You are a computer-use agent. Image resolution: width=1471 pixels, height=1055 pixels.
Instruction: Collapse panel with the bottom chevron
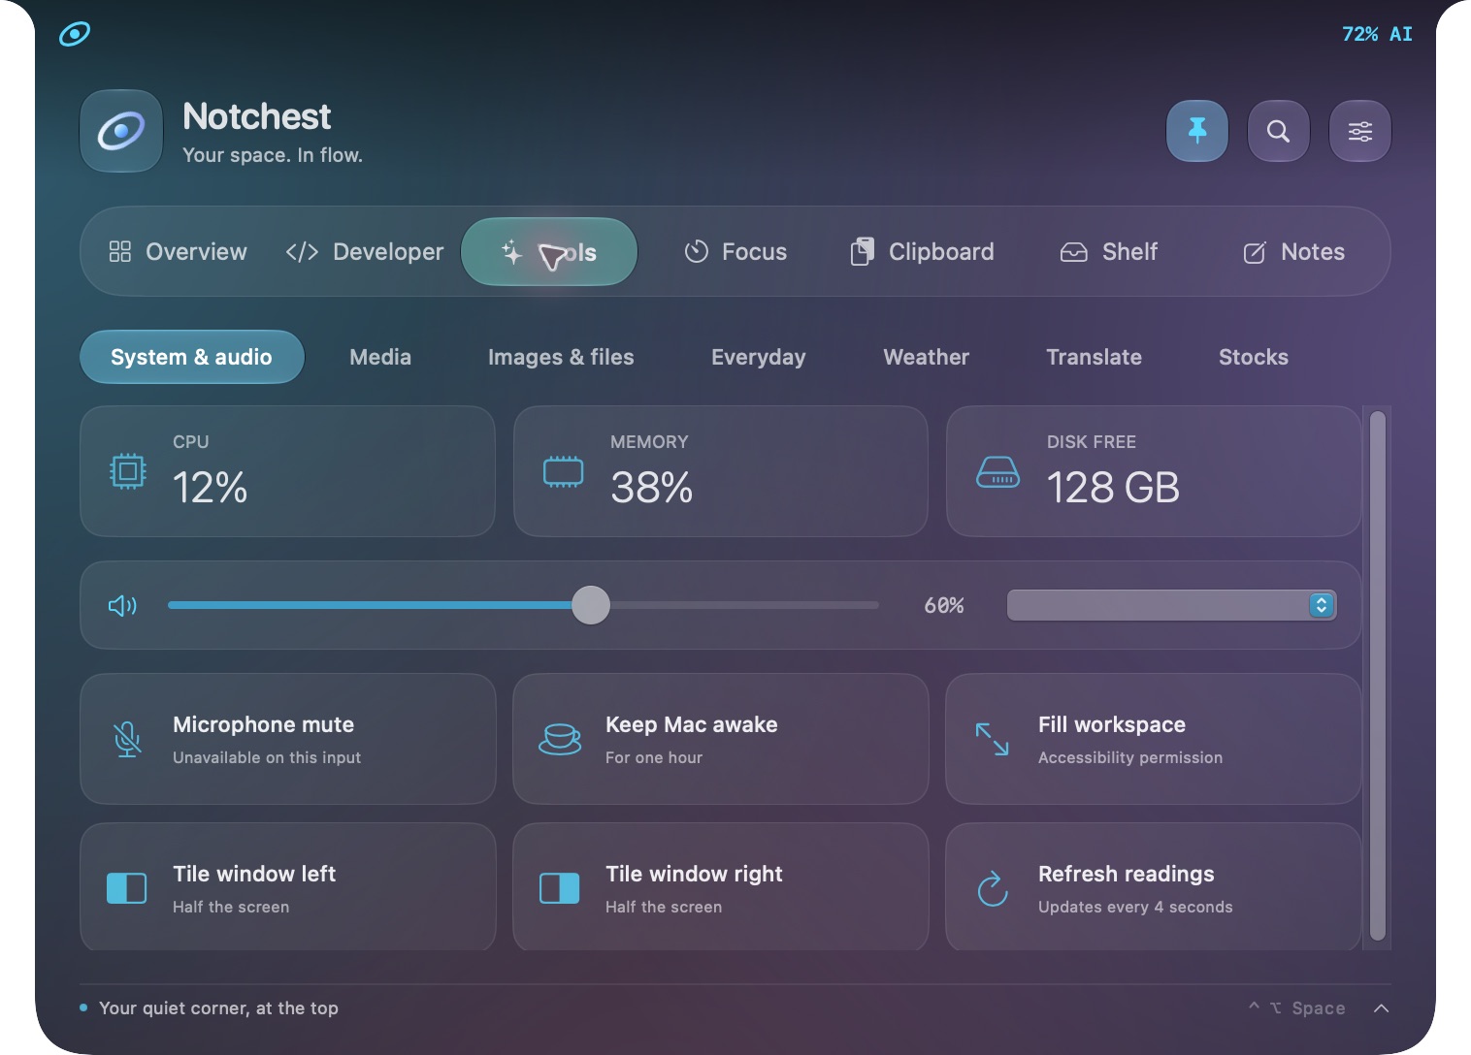tap(1382, 1008)
